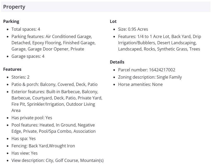Select the Total spaces: 4 line
Viewport: 215px width, 164px height.
click(26, 29)
